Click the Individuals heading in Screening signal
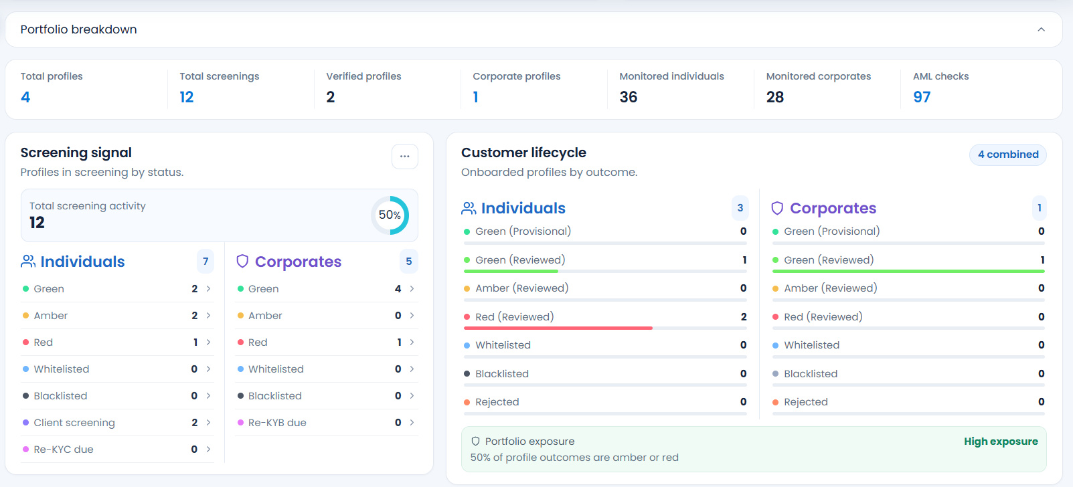Screen dimensions: 1073x487 coord(82,262)
